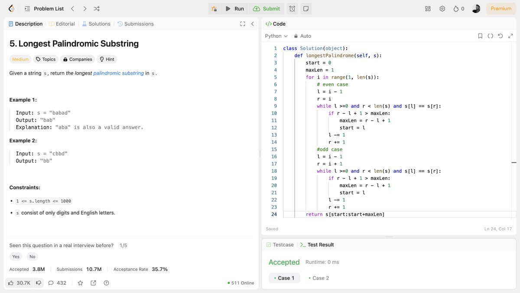Expand the code editor fullscreen icon

[510, 36]
